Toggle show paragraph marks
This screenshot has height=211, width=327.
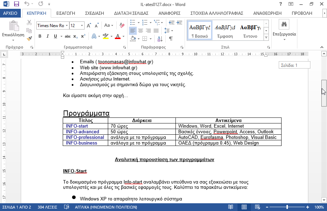[171, 38]
